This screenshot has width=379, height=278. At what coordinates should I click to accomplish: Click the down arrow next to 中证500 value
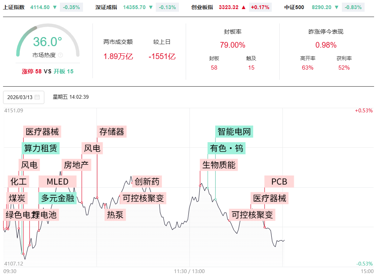pyautogui.click(x=336, y=7)
